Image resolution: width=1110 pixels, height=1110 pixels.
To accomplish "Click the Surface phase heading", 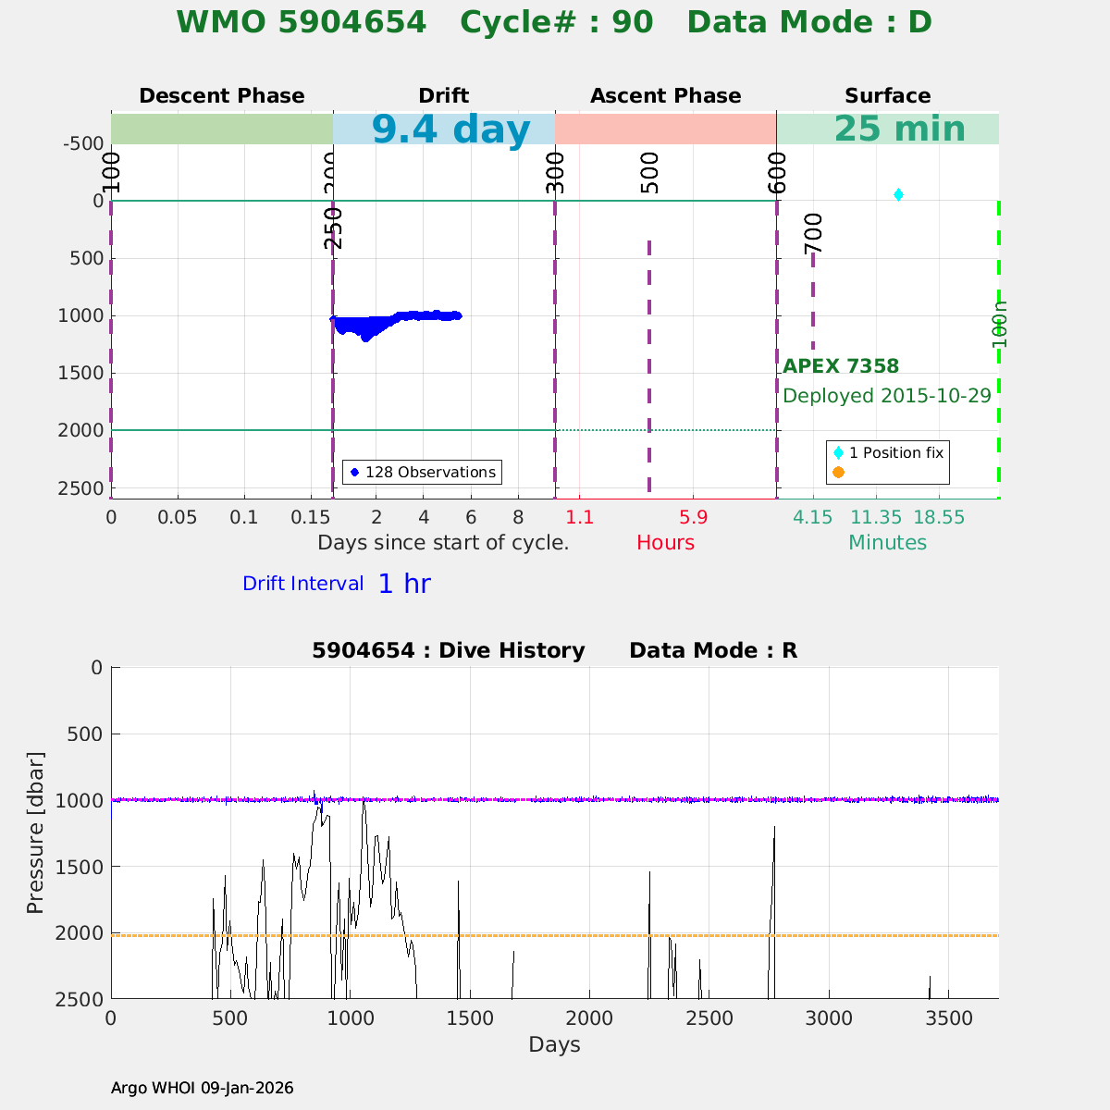I will tap(887, 96).
